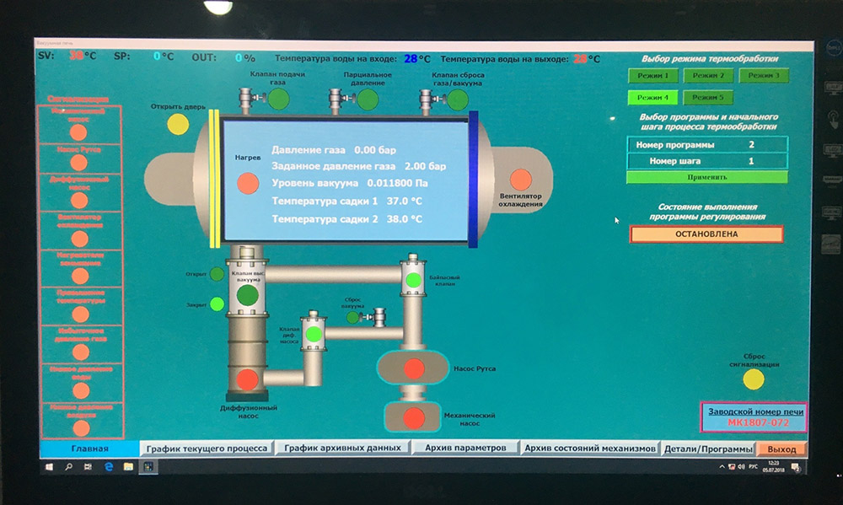
Task: Click the Номер шага value field
Action: click(750, 161)
